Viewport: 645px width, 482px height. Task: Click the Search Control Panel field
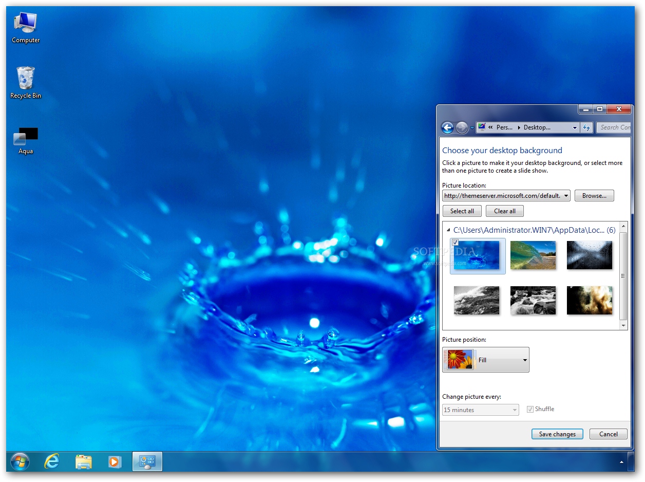click(614, 127)
